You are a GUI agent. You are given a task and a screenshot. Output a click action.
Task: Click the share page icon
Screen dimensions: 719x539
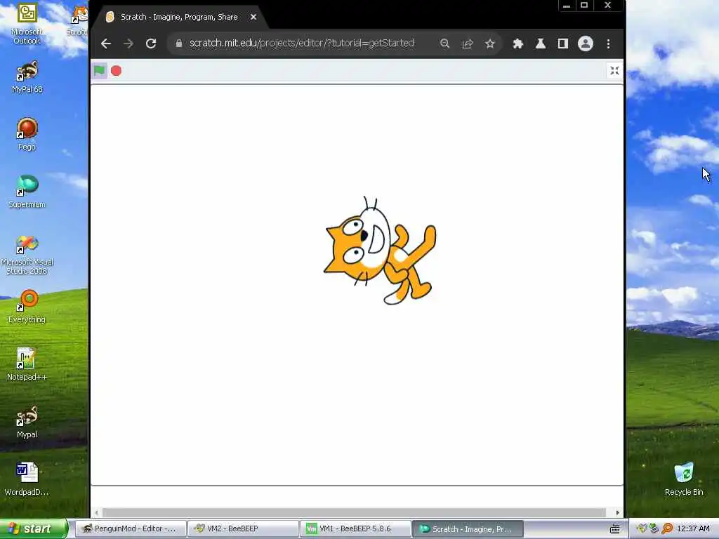(x=467, y=44)
